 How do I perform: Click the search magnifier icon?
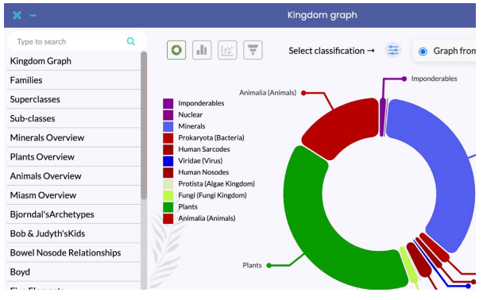[131, 41]
